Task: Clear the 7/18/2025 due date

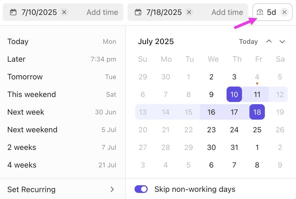Action: click(189, 12)
